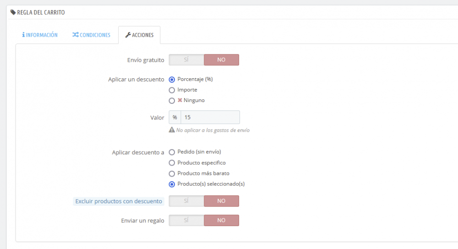Click the Valor input field
This screenshot has width=458, height=249.
pos(210,118)
